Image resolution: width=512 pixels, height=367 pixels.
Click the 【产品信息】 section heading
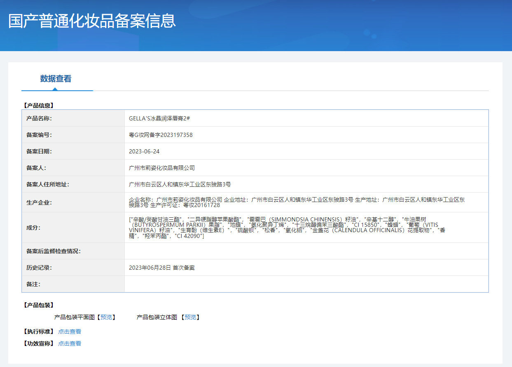click(x=39, y=106)
